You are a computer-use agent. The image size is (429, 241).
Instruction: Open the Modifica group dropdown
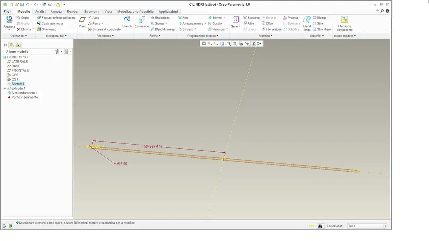265,36
